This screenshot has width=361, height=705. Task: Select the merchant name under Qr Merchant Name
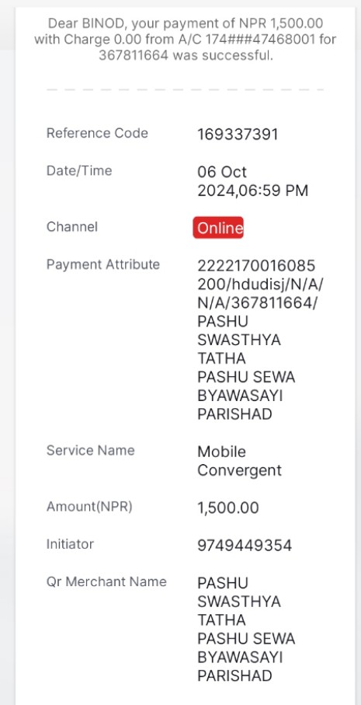pos(246,630)
